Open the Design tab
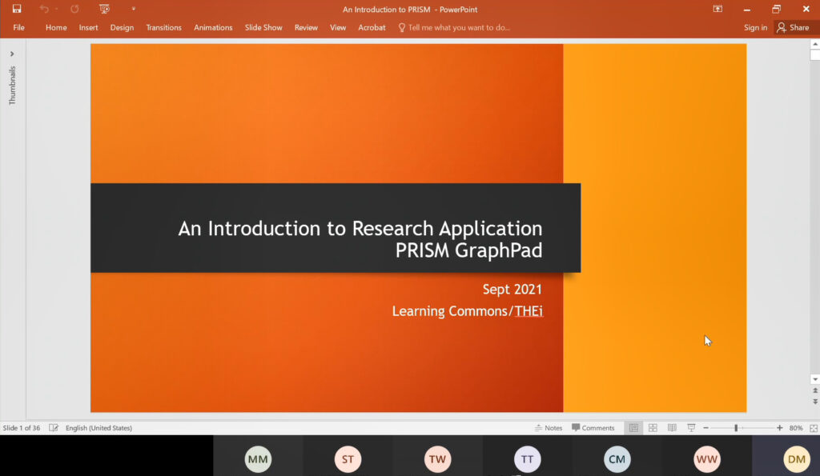This screenshot has width=820, height=476. click(x=122, y=28)
